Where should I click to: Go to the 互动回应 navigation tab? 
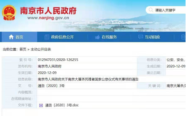click(153, 37)
